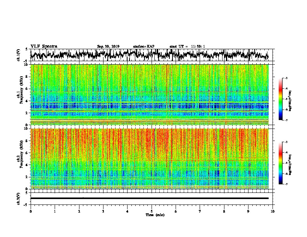Viewport: 307px width, 237px height.
Task: Click the time axis tick label "2"
Action: 79,211
